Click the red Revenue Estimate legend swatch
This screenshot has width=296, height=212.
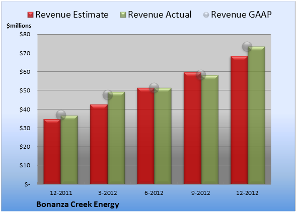[30, 15]
